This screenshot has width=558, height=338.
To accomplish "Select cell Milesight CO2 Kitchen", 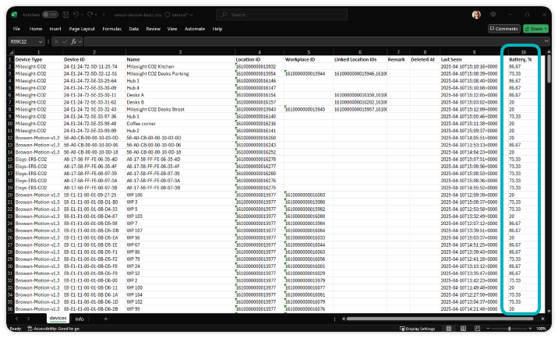I will click(180, 66).
